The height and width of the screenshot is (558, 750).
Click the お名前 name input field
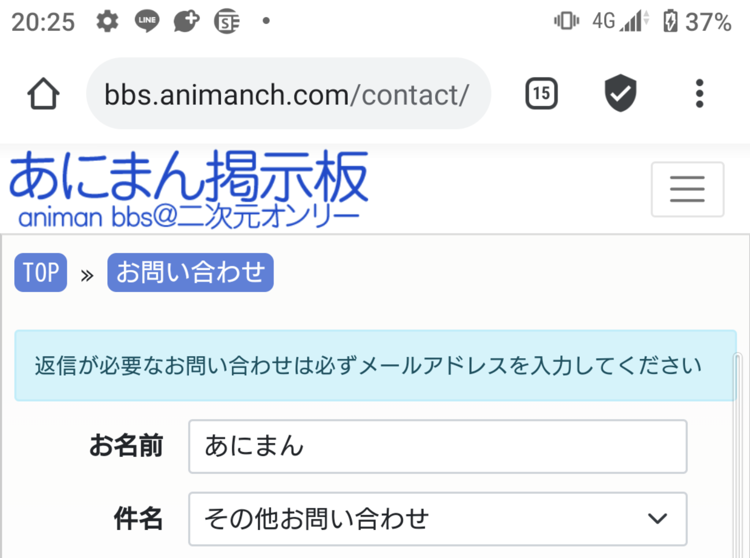[x=437, y=446]
